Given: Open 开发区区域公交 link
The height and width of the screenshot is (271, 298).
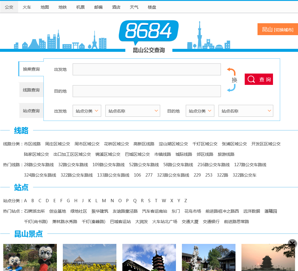Looking at the screenshot, I should tap(266, 144).
